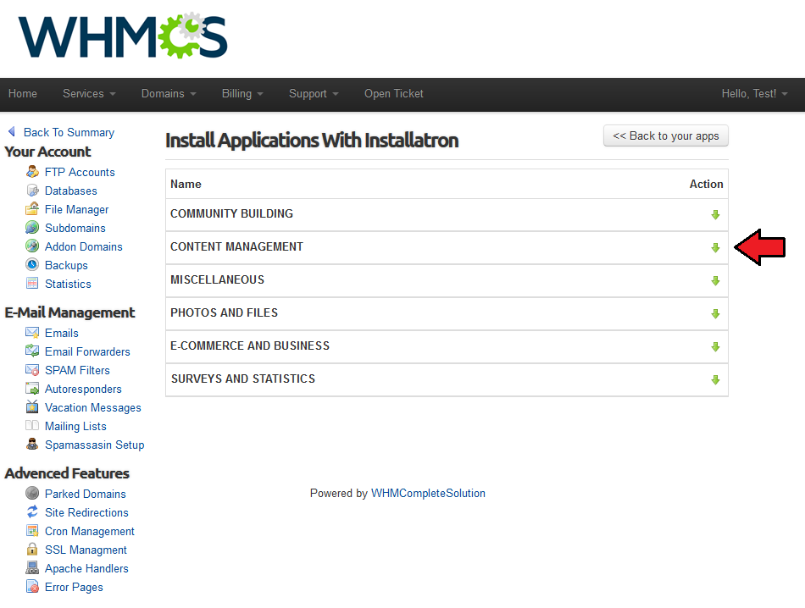Follow the Back To Summary link
The image size is (805, 608).
pos(69,132)
